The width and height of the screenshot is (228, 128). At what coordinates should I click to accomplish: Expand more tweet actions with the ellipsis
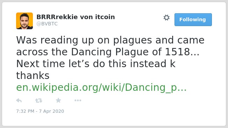pos(78,101)
